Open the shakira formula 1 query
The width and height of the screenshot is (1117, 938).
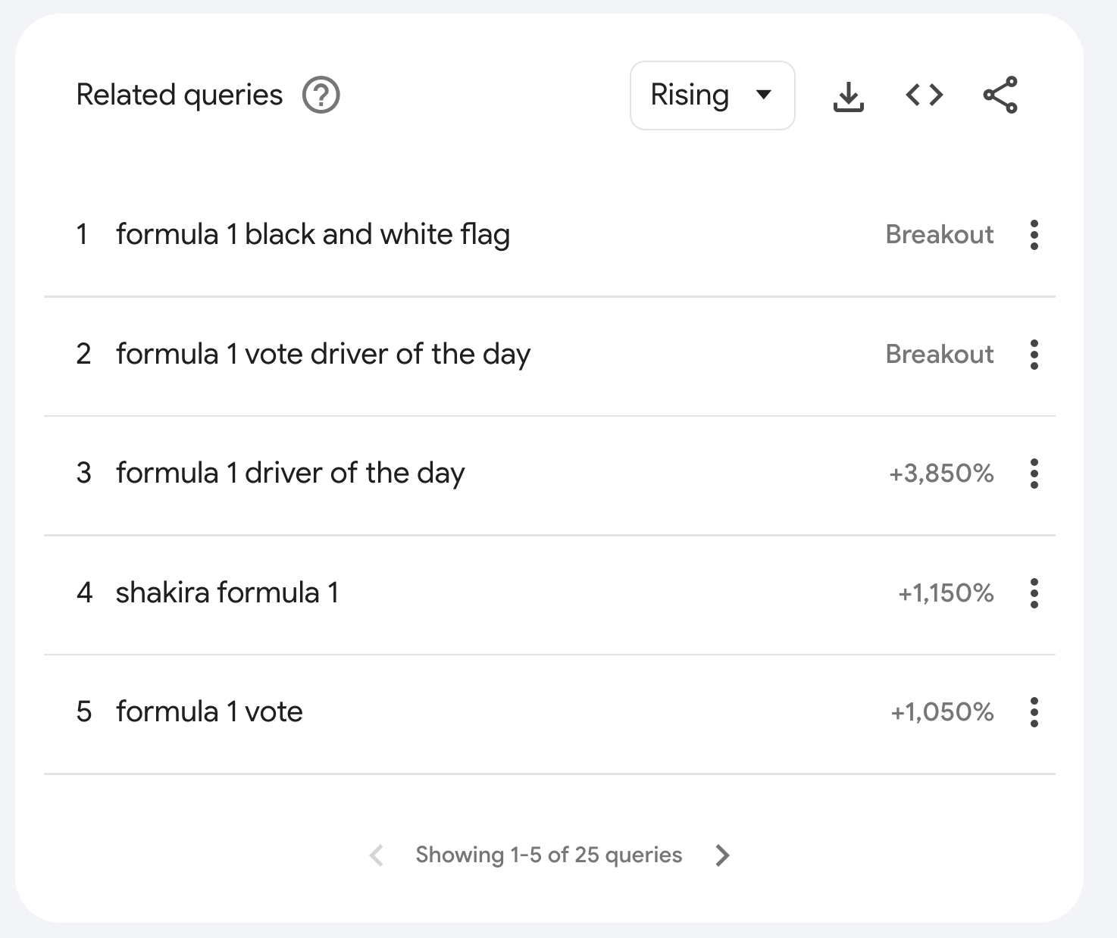(227, 593)
